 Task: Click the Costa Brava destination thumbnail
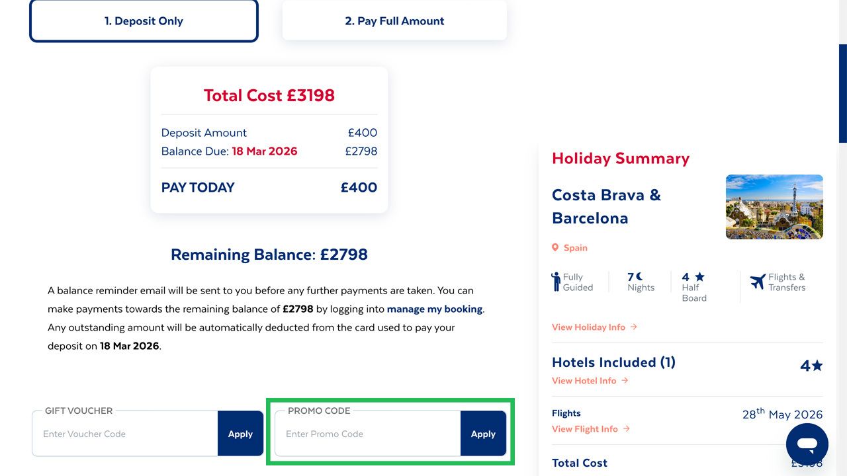[x=774, y=207]
